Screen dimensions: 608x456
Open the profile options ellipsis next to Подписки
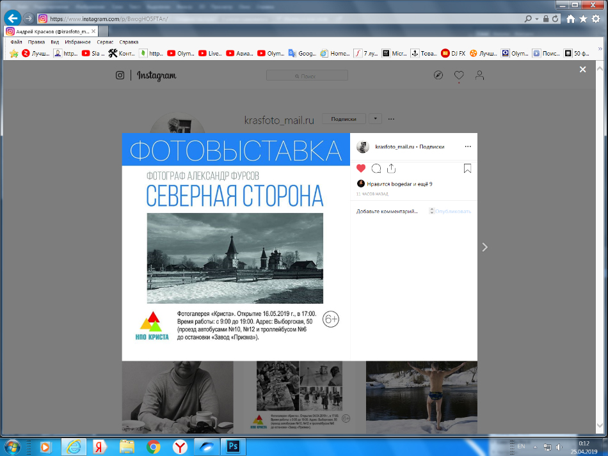(391, 119)
